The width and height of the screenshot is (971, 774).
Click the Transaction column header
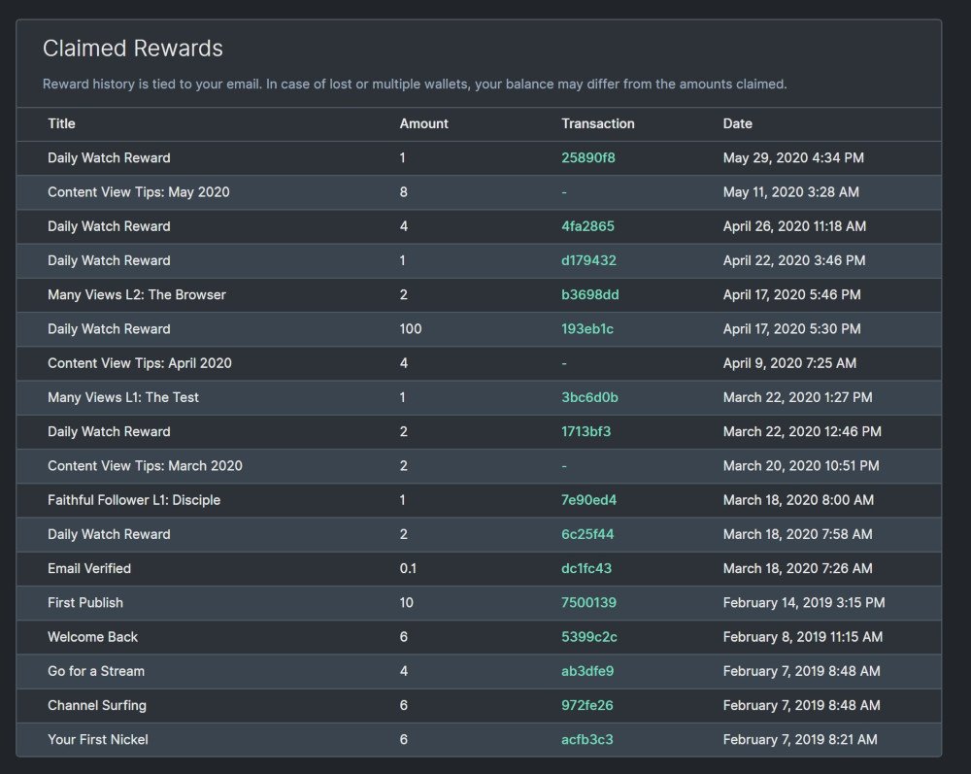pyautogui.click(x=597, y=124)
